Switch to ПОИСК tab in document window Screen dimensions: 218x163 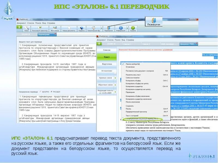click(111, 44)
